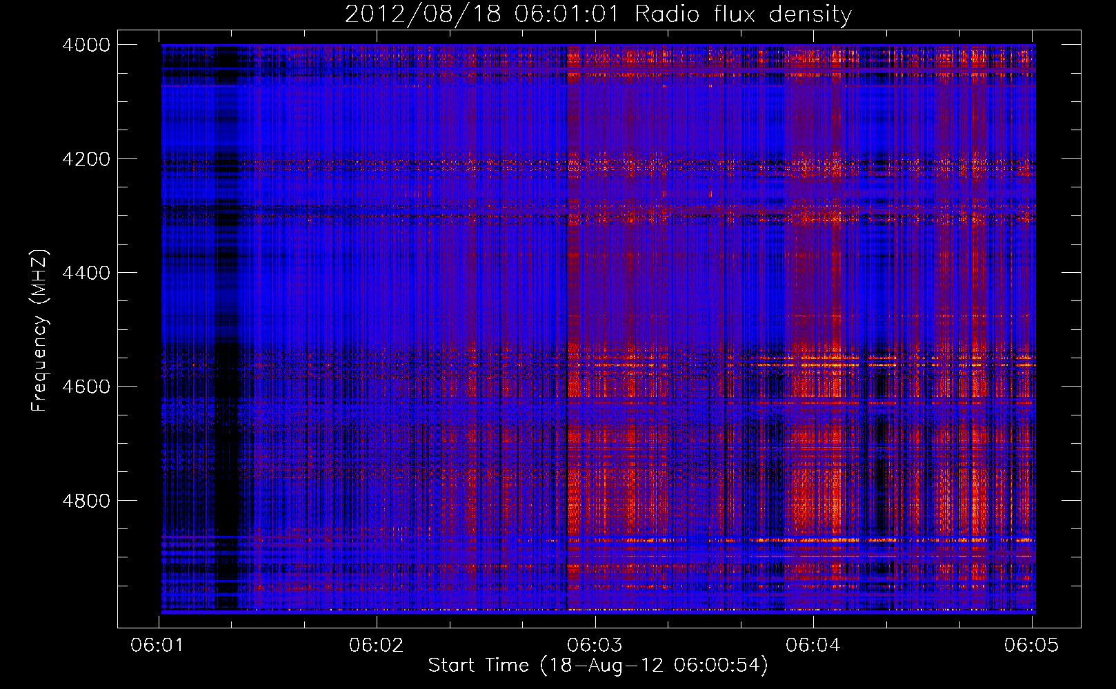
Task: Click the plot title "2012/08/18 06:01:01 Radio flux density"
Action: tap(598, 14)
